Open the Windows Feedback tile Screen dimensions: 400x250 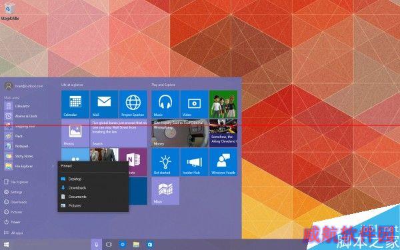tap(223, 162)
